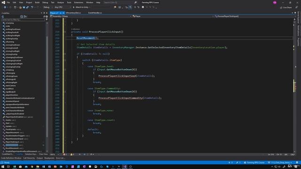Viewport: 301px width, 169px height.
Task: Open the Build menu
Action: click(37, 2)
